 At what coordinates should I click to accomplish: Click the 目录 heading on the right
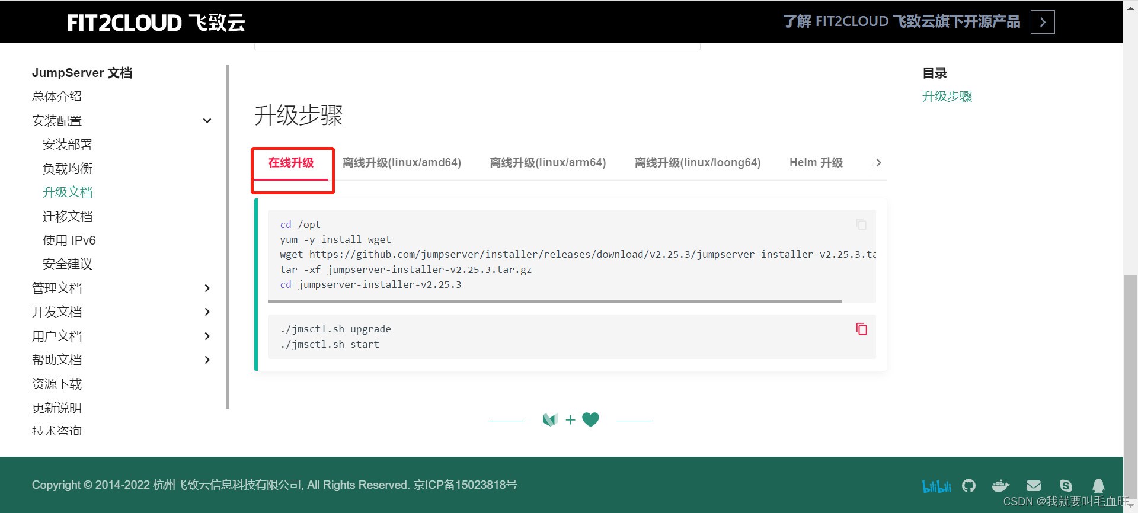coord(935,73)
